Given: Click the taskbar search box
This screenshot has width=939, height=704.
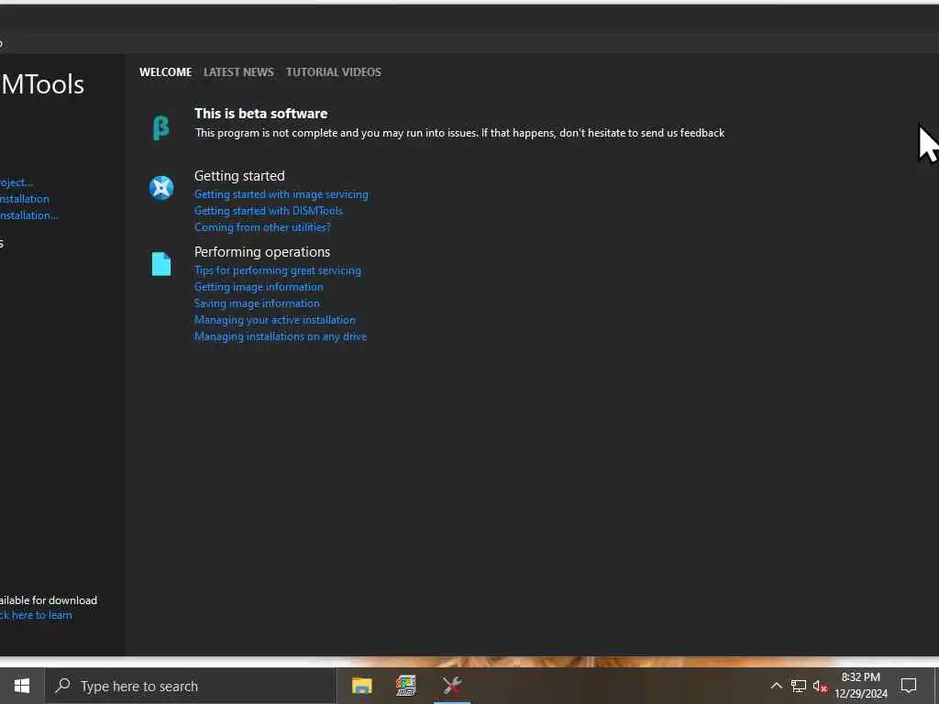Looking at the screenshot, I should click(191, 686).
